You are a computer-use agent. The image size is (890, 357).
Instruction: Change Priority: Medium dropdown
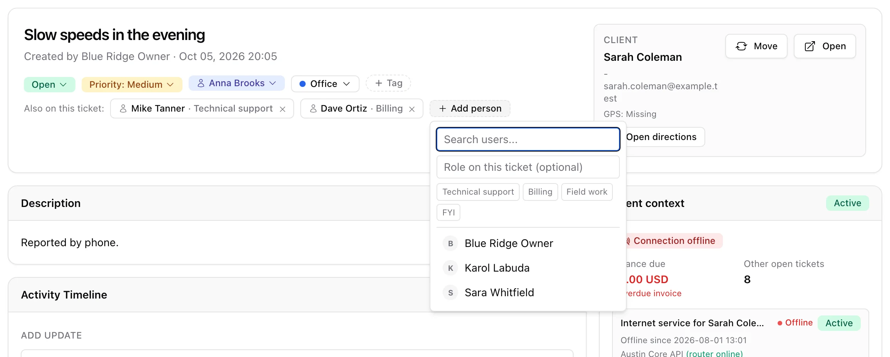click(132, 85)
